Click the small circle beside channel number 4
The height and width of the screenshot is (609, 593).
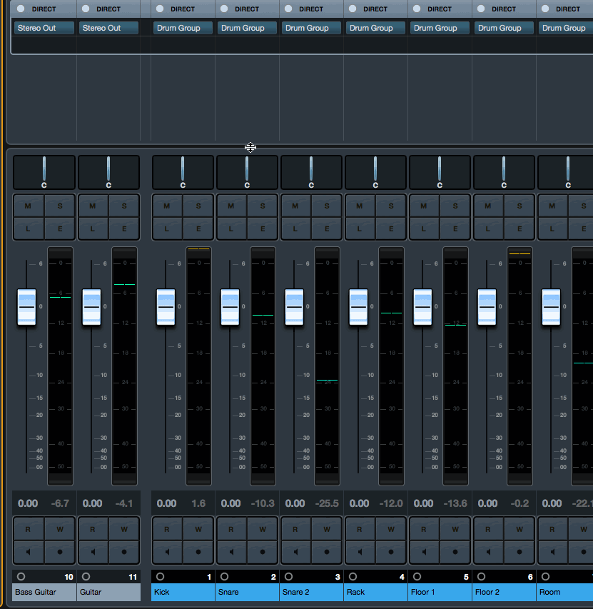pos(353,576)
